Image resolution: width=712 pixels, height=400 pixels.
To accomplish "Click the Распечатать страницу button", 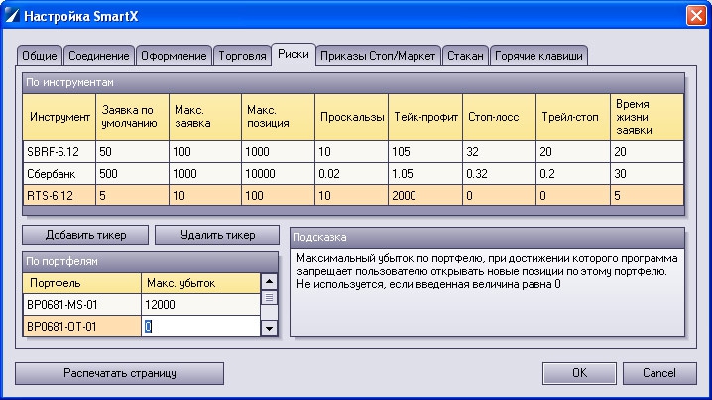I will pos(119,373).
